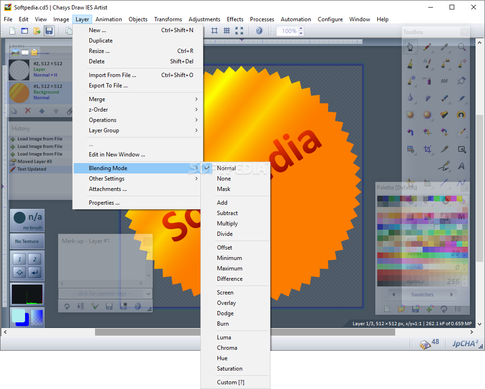Viewport: 485px width, 389px height.
Task: Select the hand pan tool in Toolbox
Action: pos(410,47)
